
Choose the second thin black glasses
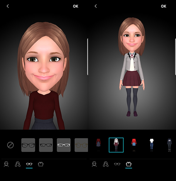click(46, 145)
